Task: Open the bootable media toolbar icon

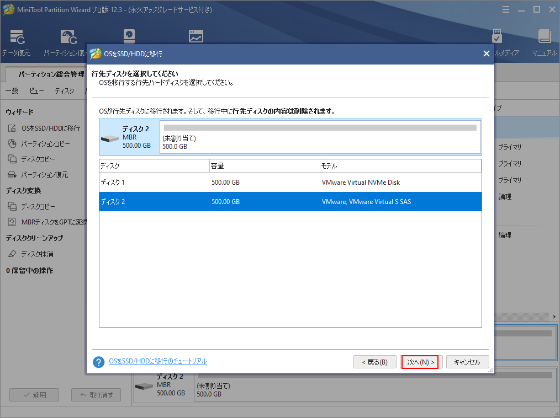Action: click(497, 36)
